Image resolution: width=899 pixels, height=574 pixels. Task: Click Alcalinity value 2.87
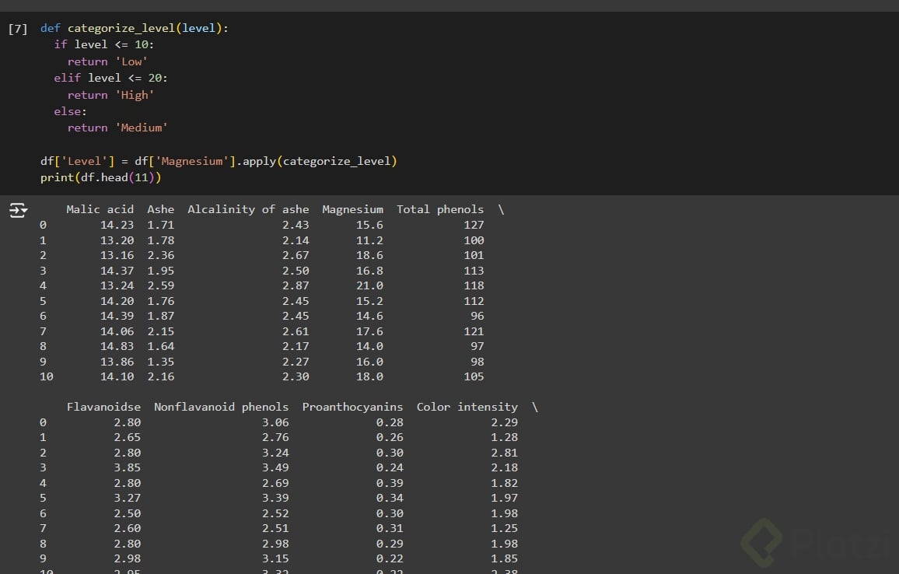[x=296, y=285]
